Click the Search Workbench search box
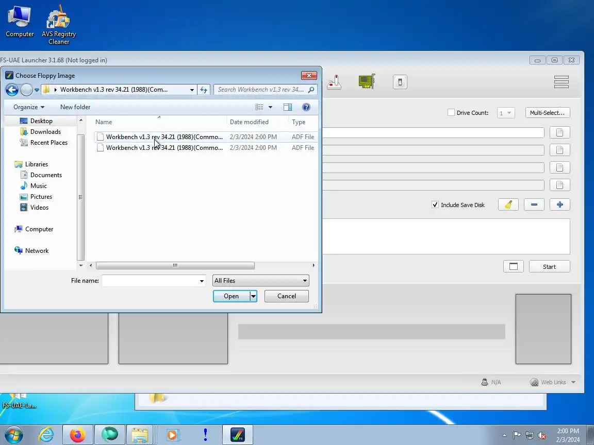The image size is (594, 445). click(261, 90)
